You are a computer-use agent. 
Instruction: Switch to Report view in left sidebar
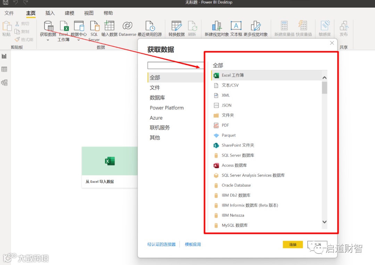tap(4, 56)
